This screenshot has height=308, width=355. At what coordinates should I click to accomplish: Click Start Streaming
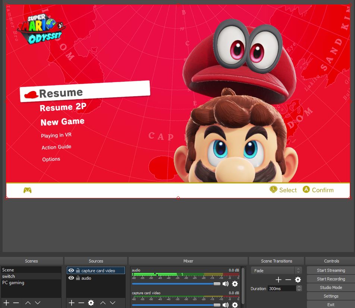[331, 270]
